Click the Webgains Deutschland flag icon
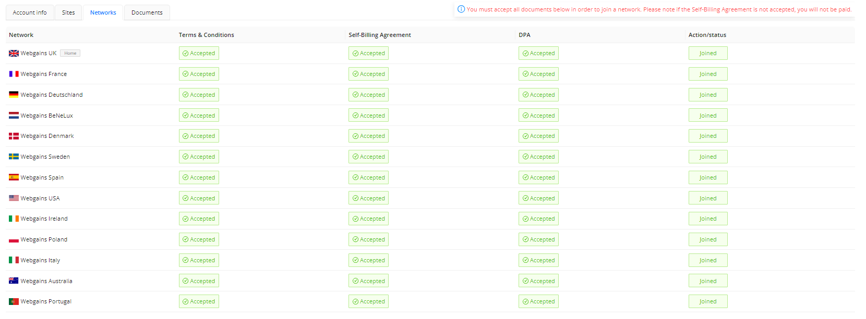 [14, 95]
